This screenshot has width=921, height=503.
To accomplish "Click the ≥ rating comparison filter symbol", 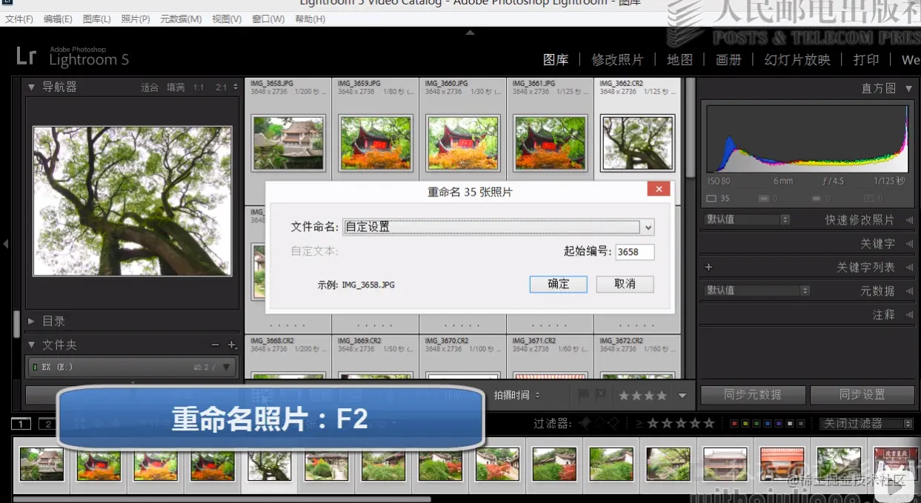I will click(639, 424).
